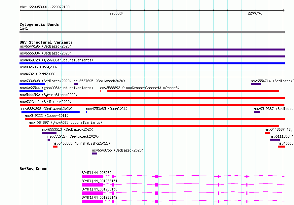This screenshot has width=294, height=205.
Task: Click the nsv6549387 purple variant block
Action: click(257, 112)
